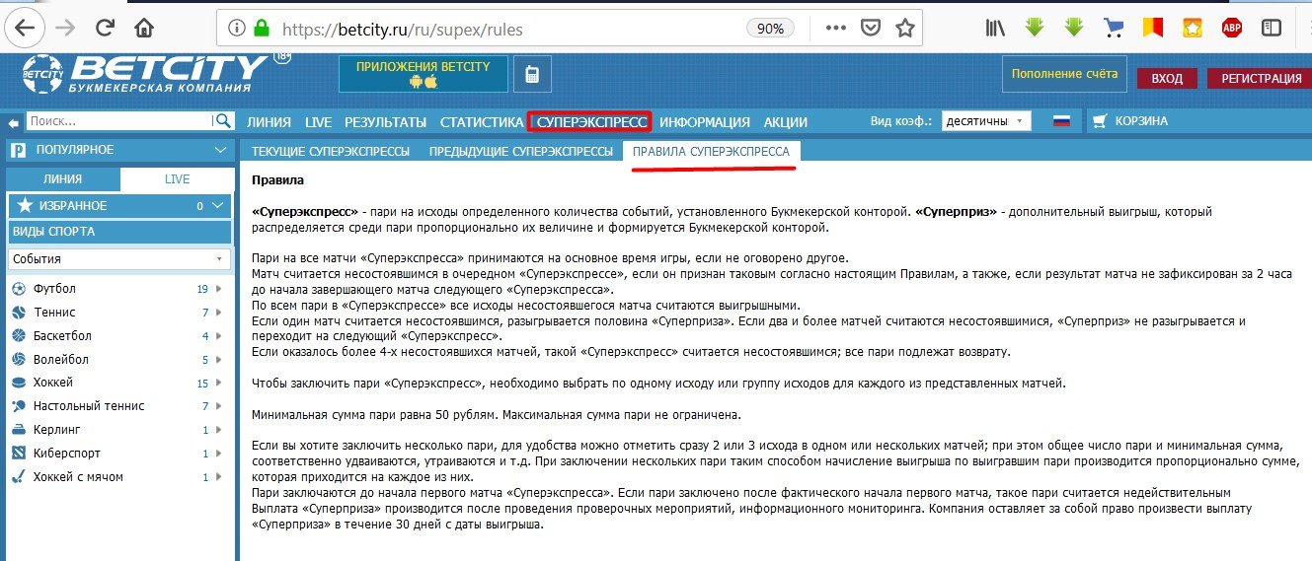Open the События dropdown
Viewport: 1312px width, 561px height.
(x=119, y=258)
